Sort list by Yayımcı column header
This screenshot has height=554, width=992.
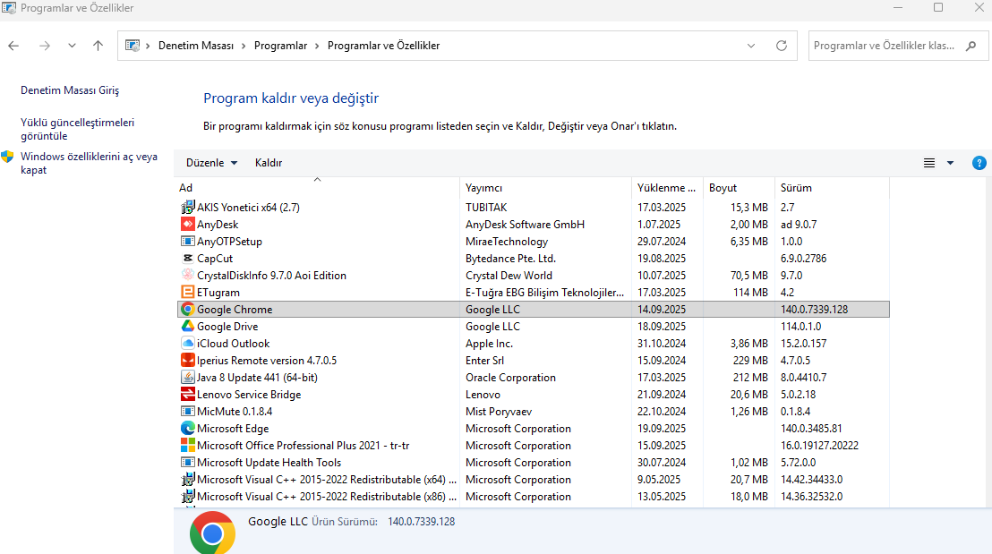tap(483, 188)
